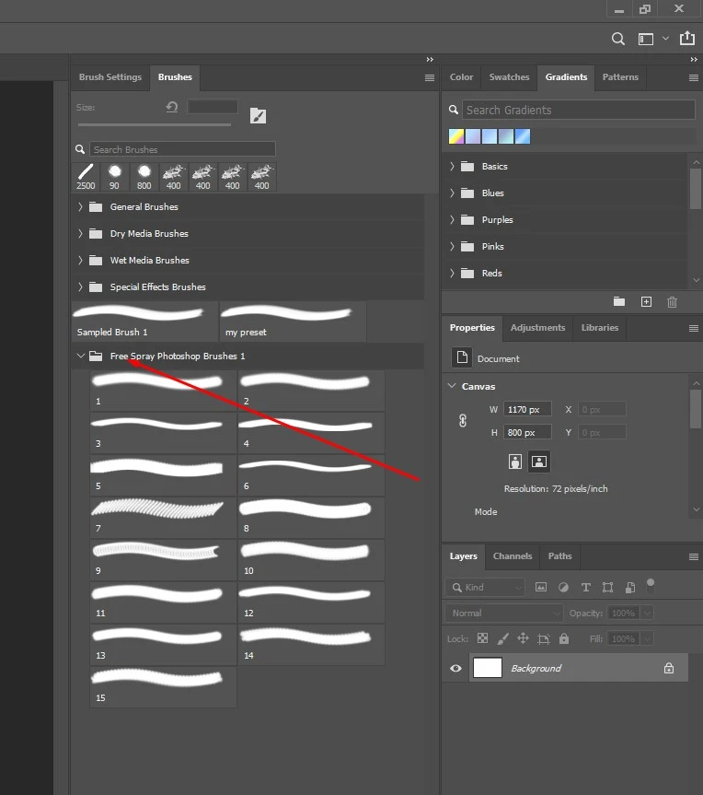Open the Brushes panel flyout menu
The image size is (703, 795).
tap(430, 77)
